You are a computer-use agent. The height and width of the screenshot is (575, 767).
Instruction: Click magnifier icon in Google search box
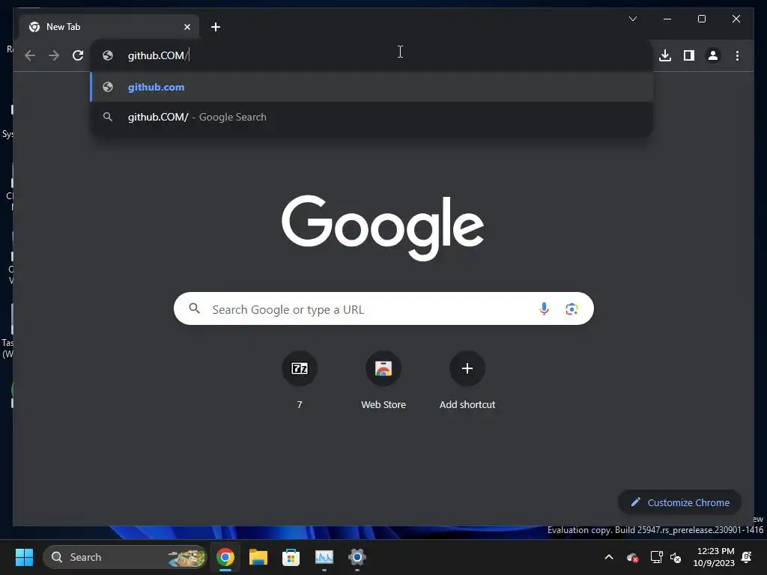[x=194, y=308]
